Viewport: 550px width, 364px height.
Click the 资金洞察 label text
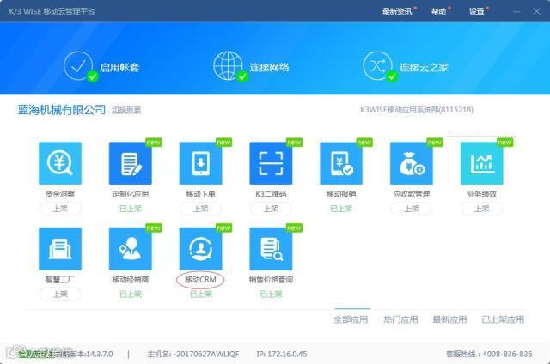pos(60,194)
